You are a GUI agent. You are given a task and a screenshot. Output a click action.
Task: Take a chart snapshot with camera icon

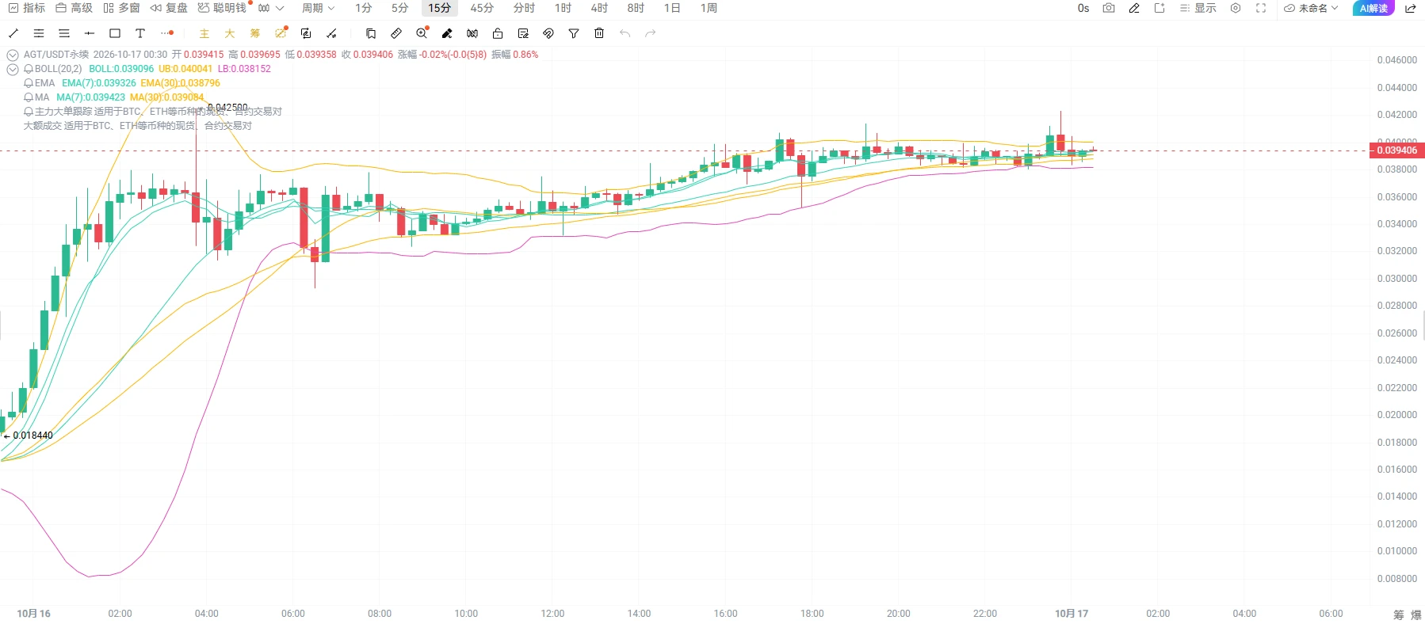1109,8
